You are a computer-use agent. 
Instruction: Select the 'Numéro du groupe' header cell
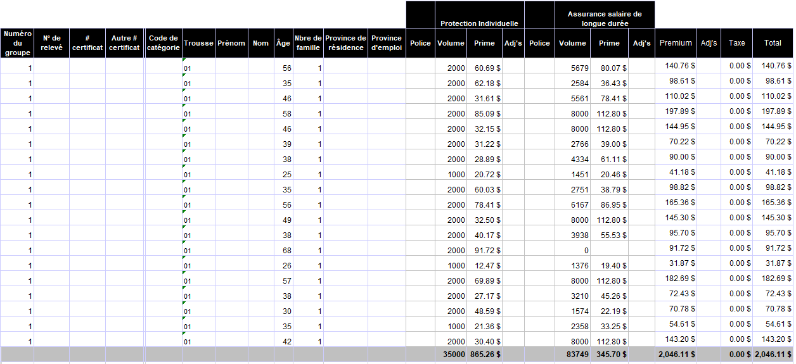point(17,43)
